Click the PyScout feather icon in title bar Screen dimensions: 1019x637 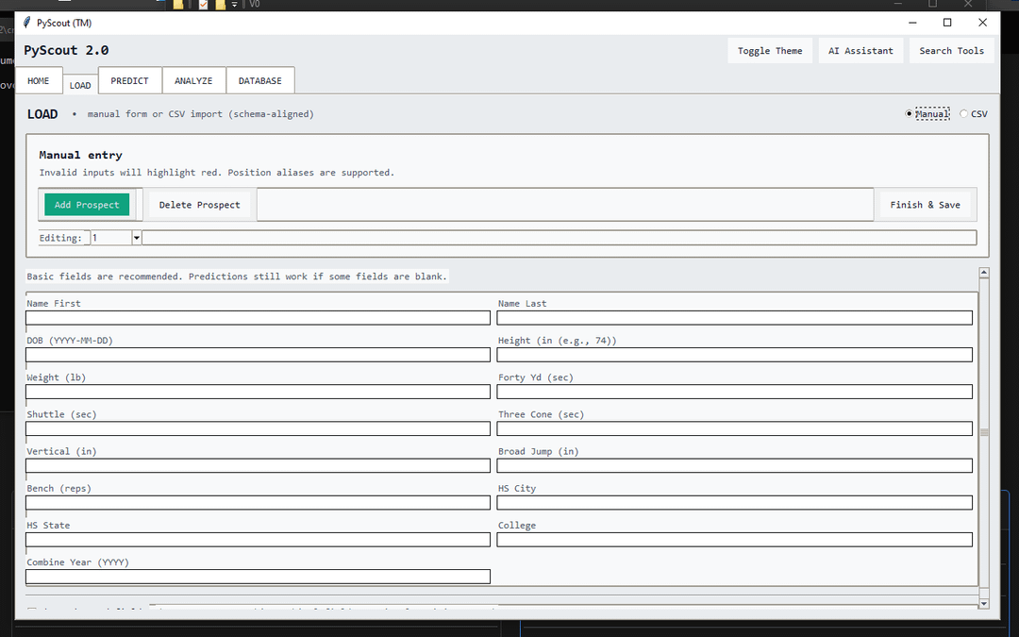[27, 23]
